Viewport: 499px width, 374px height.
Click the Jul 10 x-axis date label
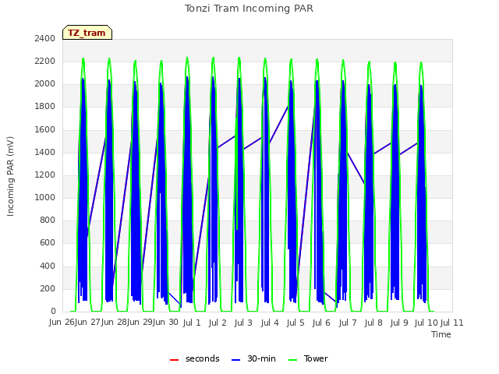(426, 323)
